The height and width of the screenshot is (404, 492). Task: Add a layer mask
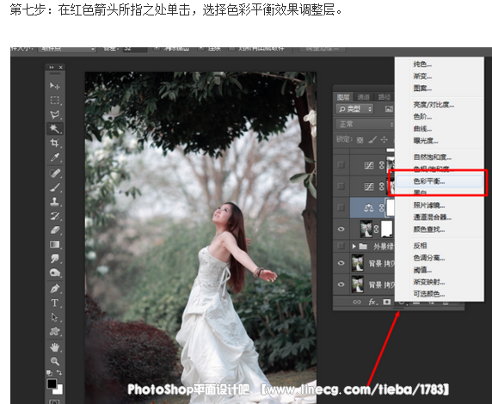tap(386, 302)
